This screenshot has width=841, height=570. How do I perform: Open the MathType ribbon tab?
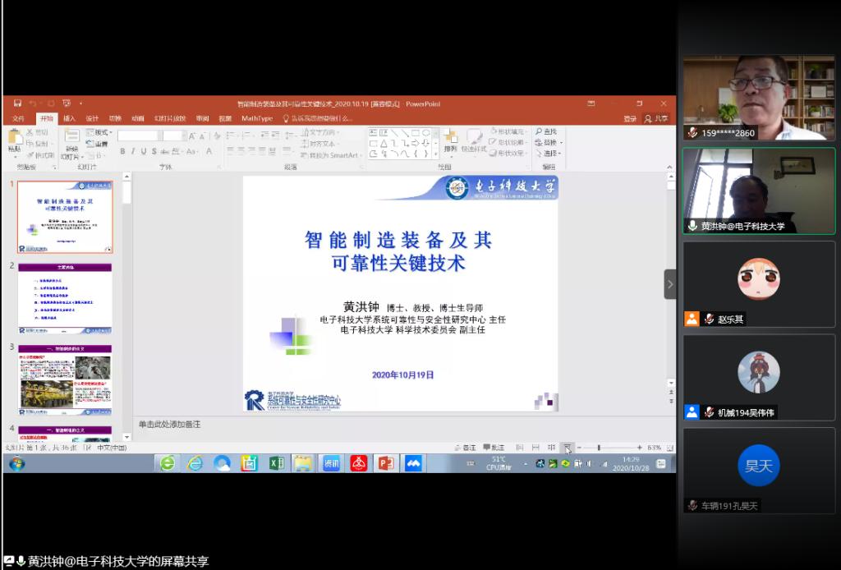coord(257,118)
